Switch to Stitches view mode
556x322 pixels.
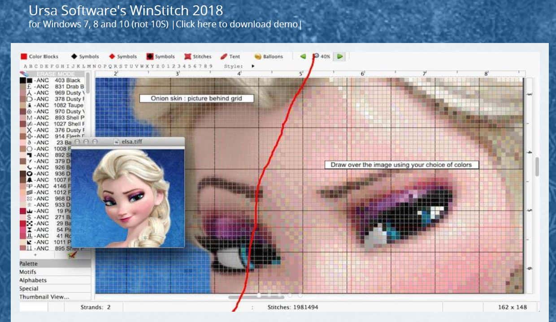(x=198, y=56)
